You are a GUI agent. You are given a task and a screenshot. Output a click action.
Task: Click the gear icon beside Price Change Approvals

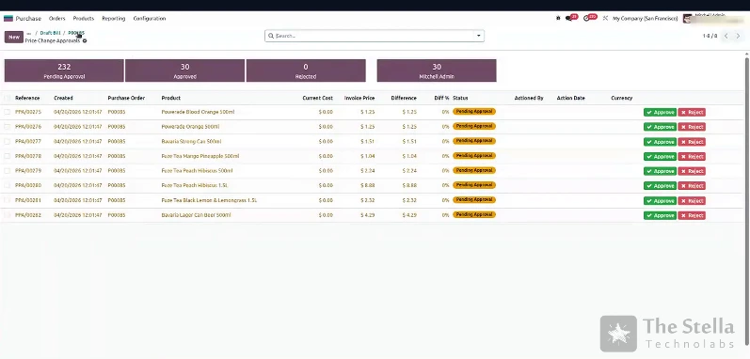pyautogui.click(x=85, y=41)
